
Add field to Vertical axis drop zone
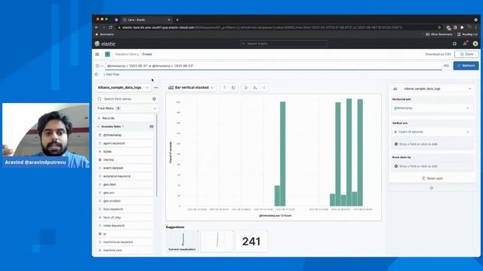click(432, 144)
